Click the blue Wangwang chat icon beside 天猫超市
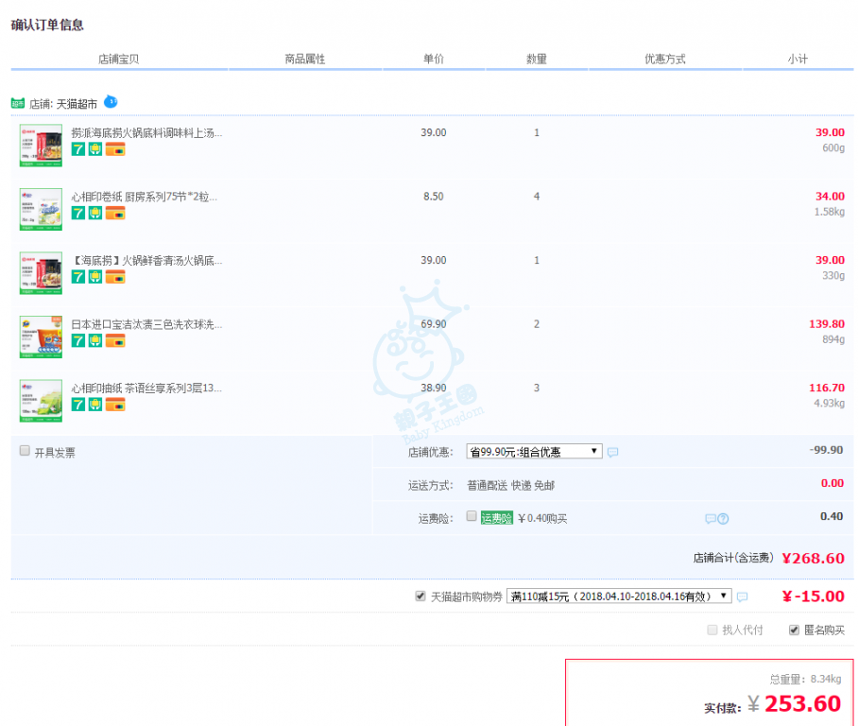This screenshot has width=858, height=726. pos(111,101)
